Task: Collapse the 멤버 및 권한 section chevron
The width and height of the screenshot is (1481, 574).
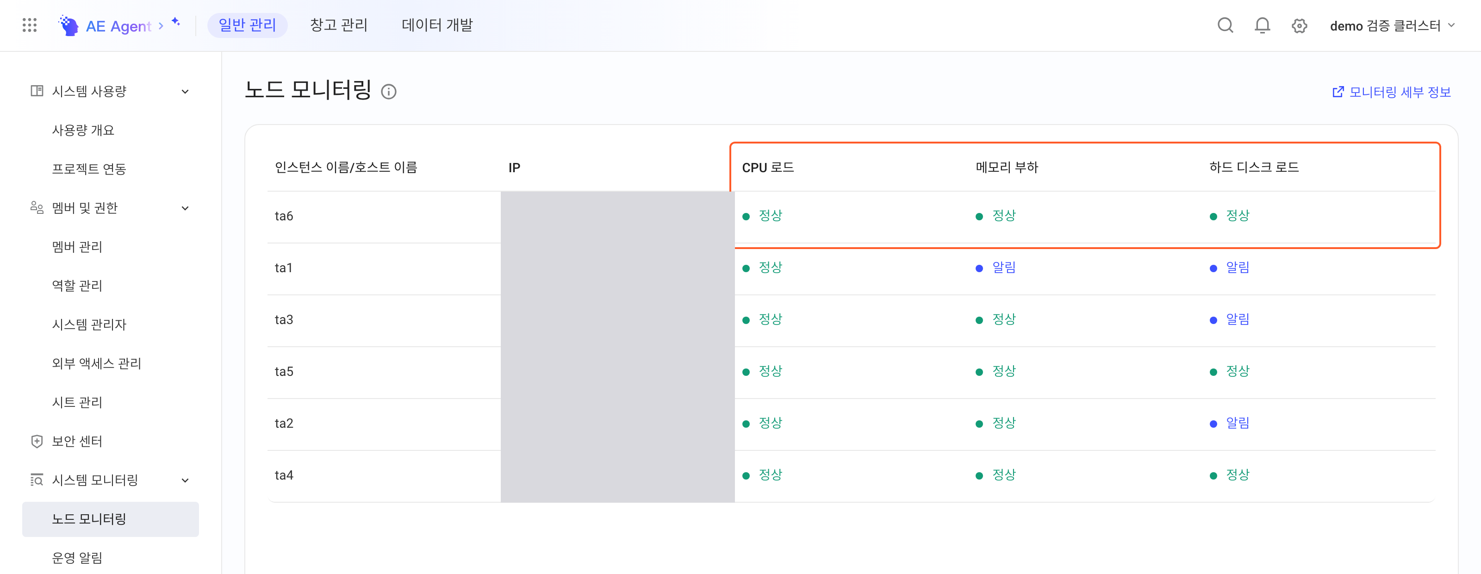Action: [185, 208]
